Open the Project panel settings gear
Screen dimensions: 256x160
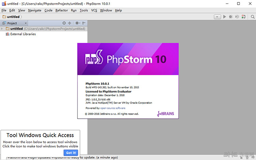pyautogui.click(x=78, y=23)
